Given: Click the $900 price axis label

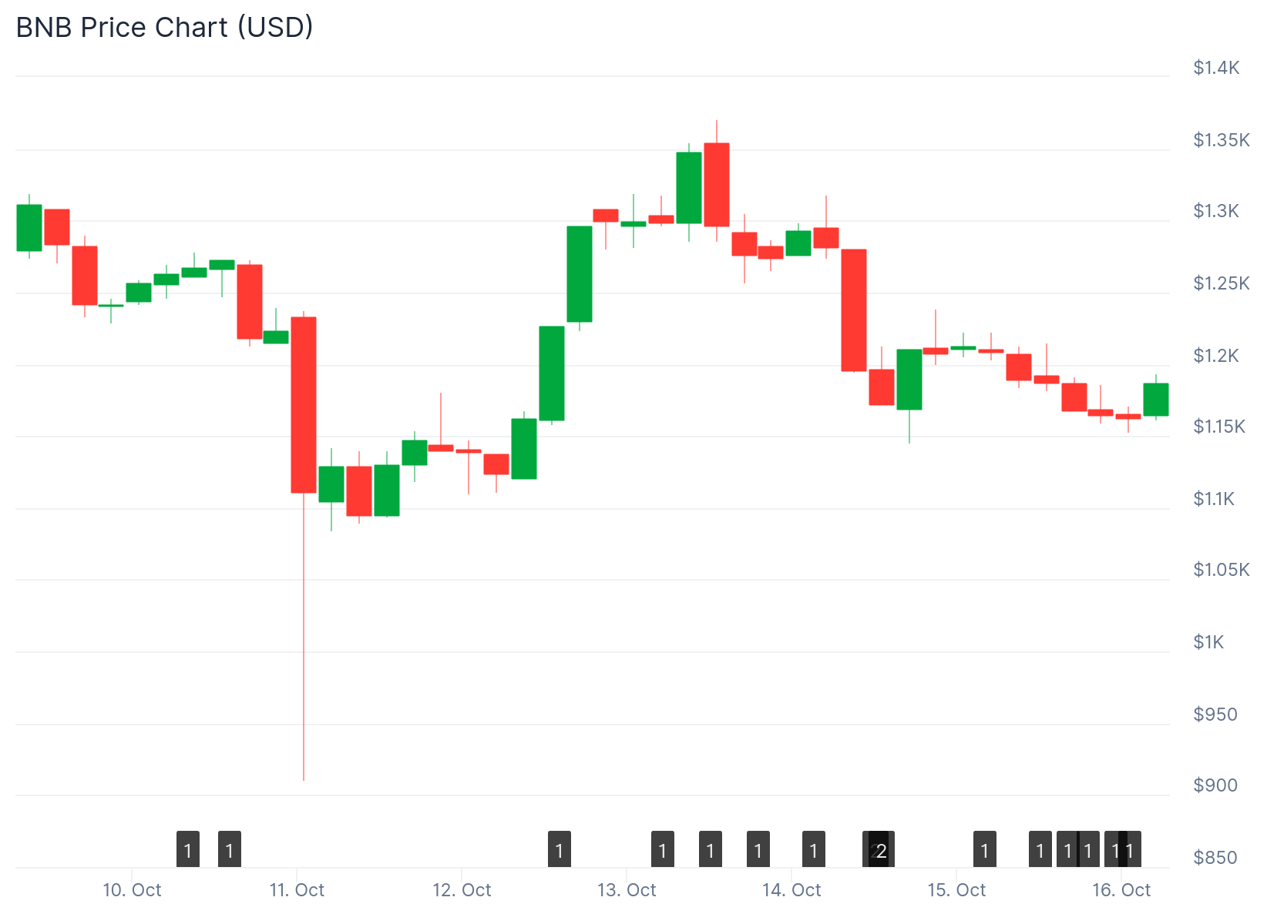Looking at the screenshot, I should pyautogui.click(x=1215, y=785).
